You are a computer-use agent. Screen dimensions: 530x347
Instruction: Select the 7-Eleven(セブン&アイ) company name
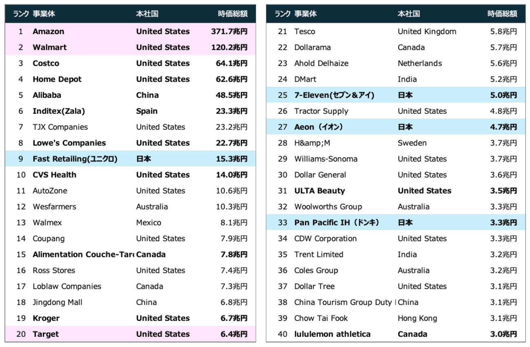click(x=334, y=95)
